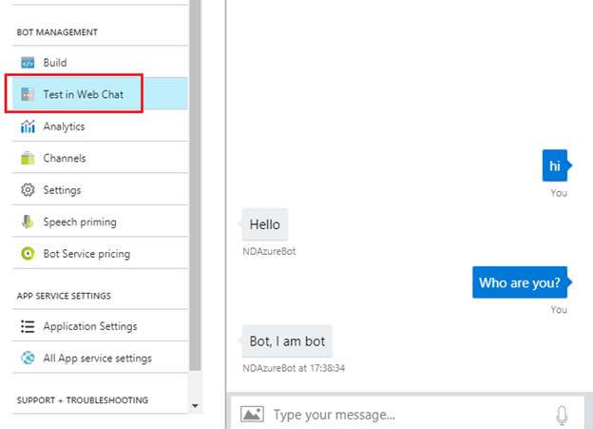
Task: Click the APP SERVICE SETTINGS header
Action: [64, 296]
